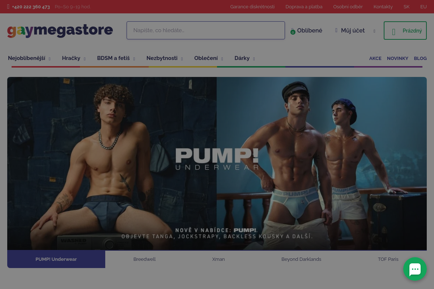Click the PUMP! Underwear hero banner
The image size is (434, 289).
(217, 163)
